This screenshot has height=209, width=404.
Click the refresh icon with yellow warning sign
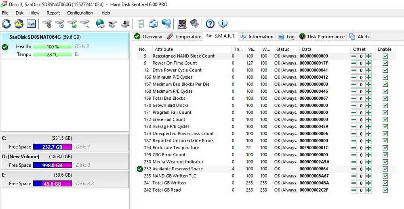click(19, 24)
